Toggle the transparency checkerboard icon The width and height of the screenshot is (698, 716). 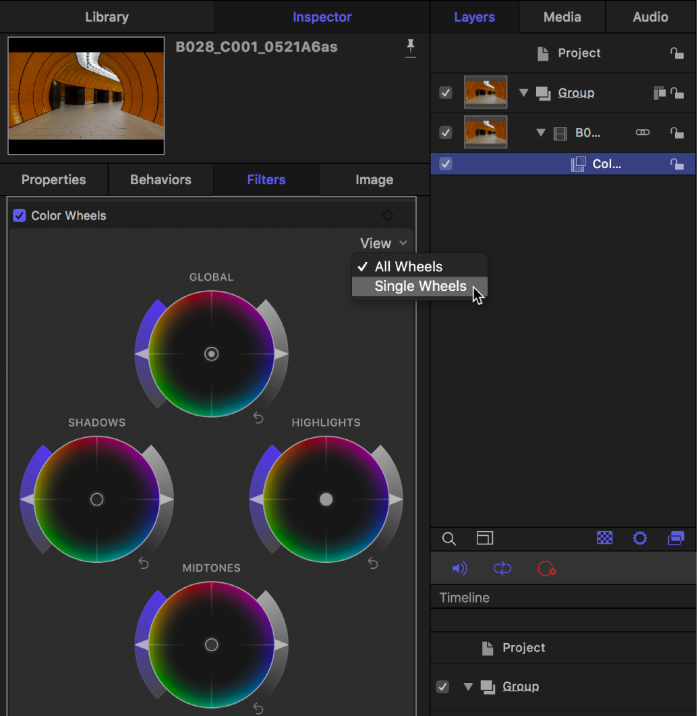coord(604,539)
